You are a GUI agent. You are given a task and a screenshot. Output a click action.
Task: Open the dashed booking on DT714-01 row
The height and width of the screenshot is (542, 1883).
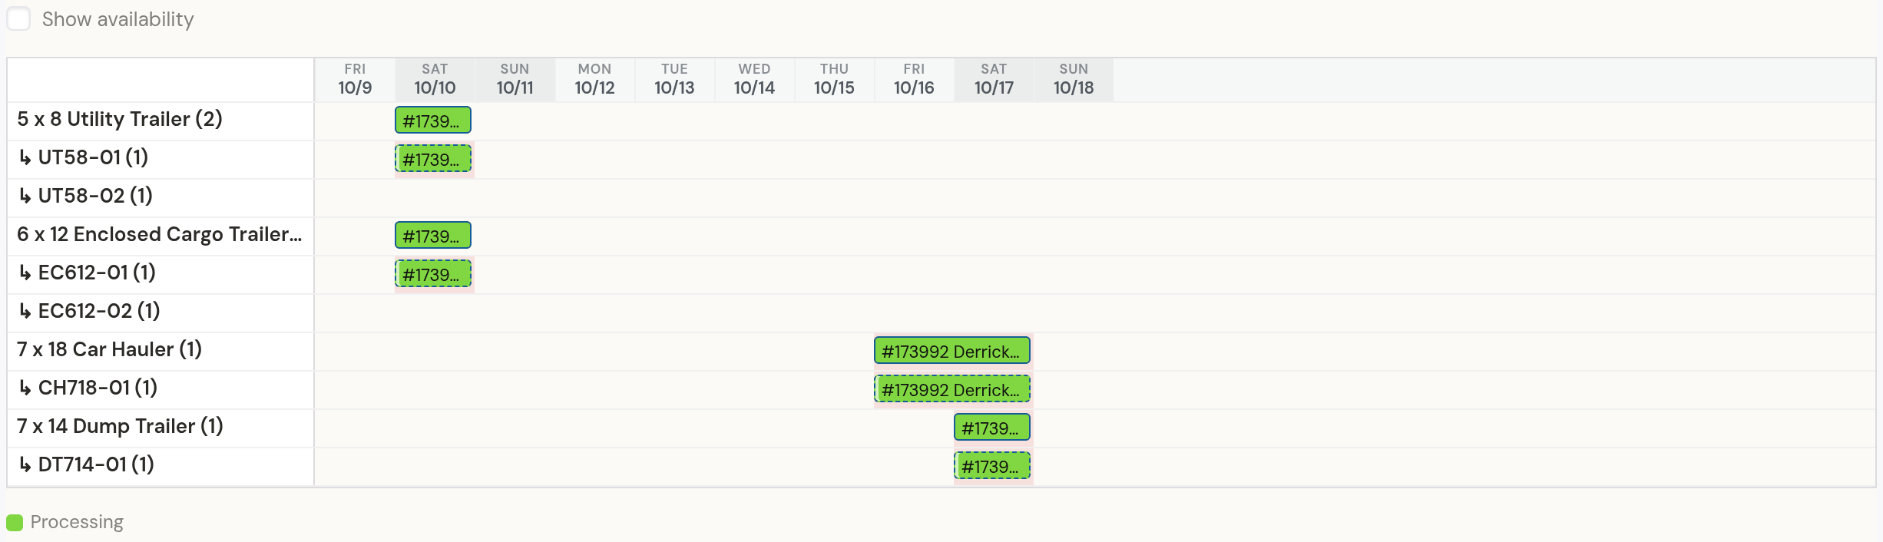[x=992, y=466]
